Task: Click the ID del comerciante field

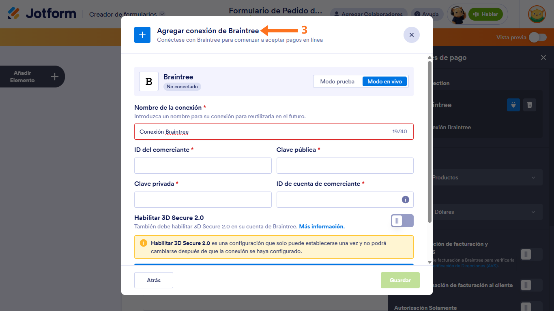Action: pyautogui.click(x=203, y=166)
